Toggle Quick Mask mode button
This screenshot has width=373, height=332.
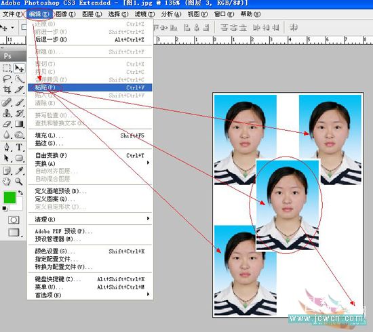[14, 220]
